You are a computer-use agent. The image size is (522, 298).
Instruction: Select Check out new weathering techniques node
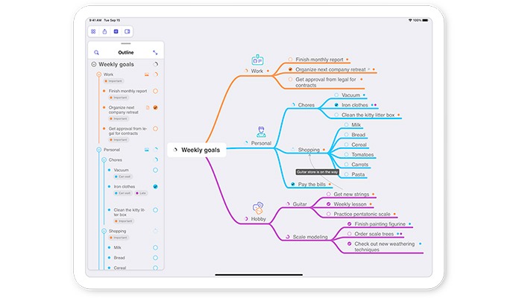(x=385, y=247)
